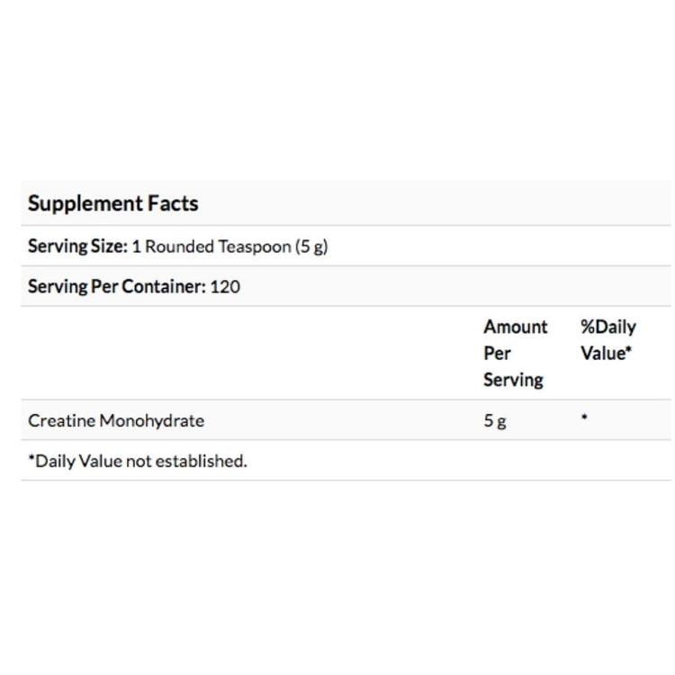The image size is (675, 675).
Task: Click the "Amount Per Serving" column header
Action: 515,353
